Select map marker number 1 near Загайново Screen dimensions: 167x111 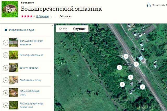coord(136,64)
